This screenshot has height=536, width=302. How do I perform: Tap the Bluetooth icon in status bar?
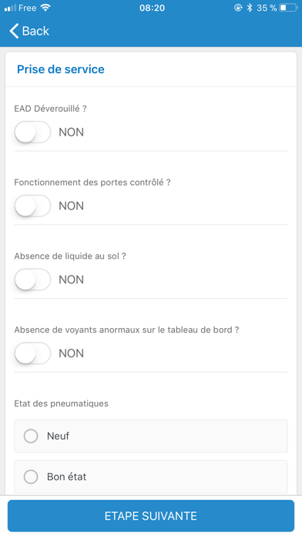point(250,8)
